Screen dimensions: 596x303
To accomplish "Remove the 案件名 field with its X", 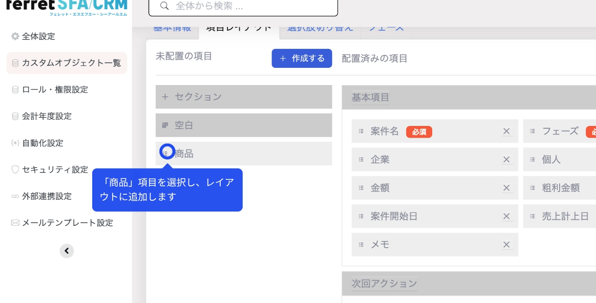I will click(x=507, y=132).
